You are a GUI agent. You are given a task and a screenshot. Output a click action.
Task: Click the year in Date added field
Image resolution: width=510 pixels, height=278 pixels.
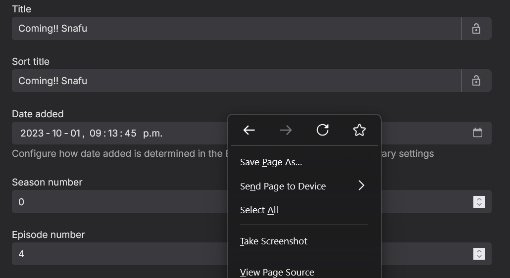click(32, 133)
